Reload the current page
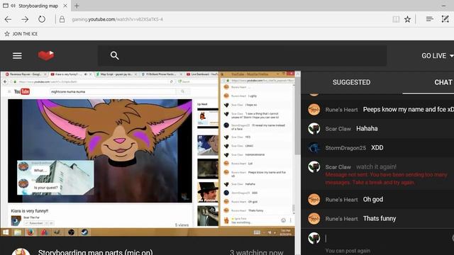 42,19
